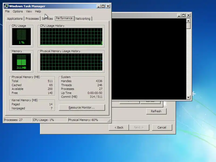The width and height of the screenshot is (216, 162).
Task: Open the View menu
Action: point(29,11)
